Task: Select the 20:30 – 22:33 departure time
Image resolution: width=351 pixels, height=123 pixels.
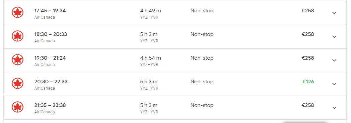Action: 51,82
